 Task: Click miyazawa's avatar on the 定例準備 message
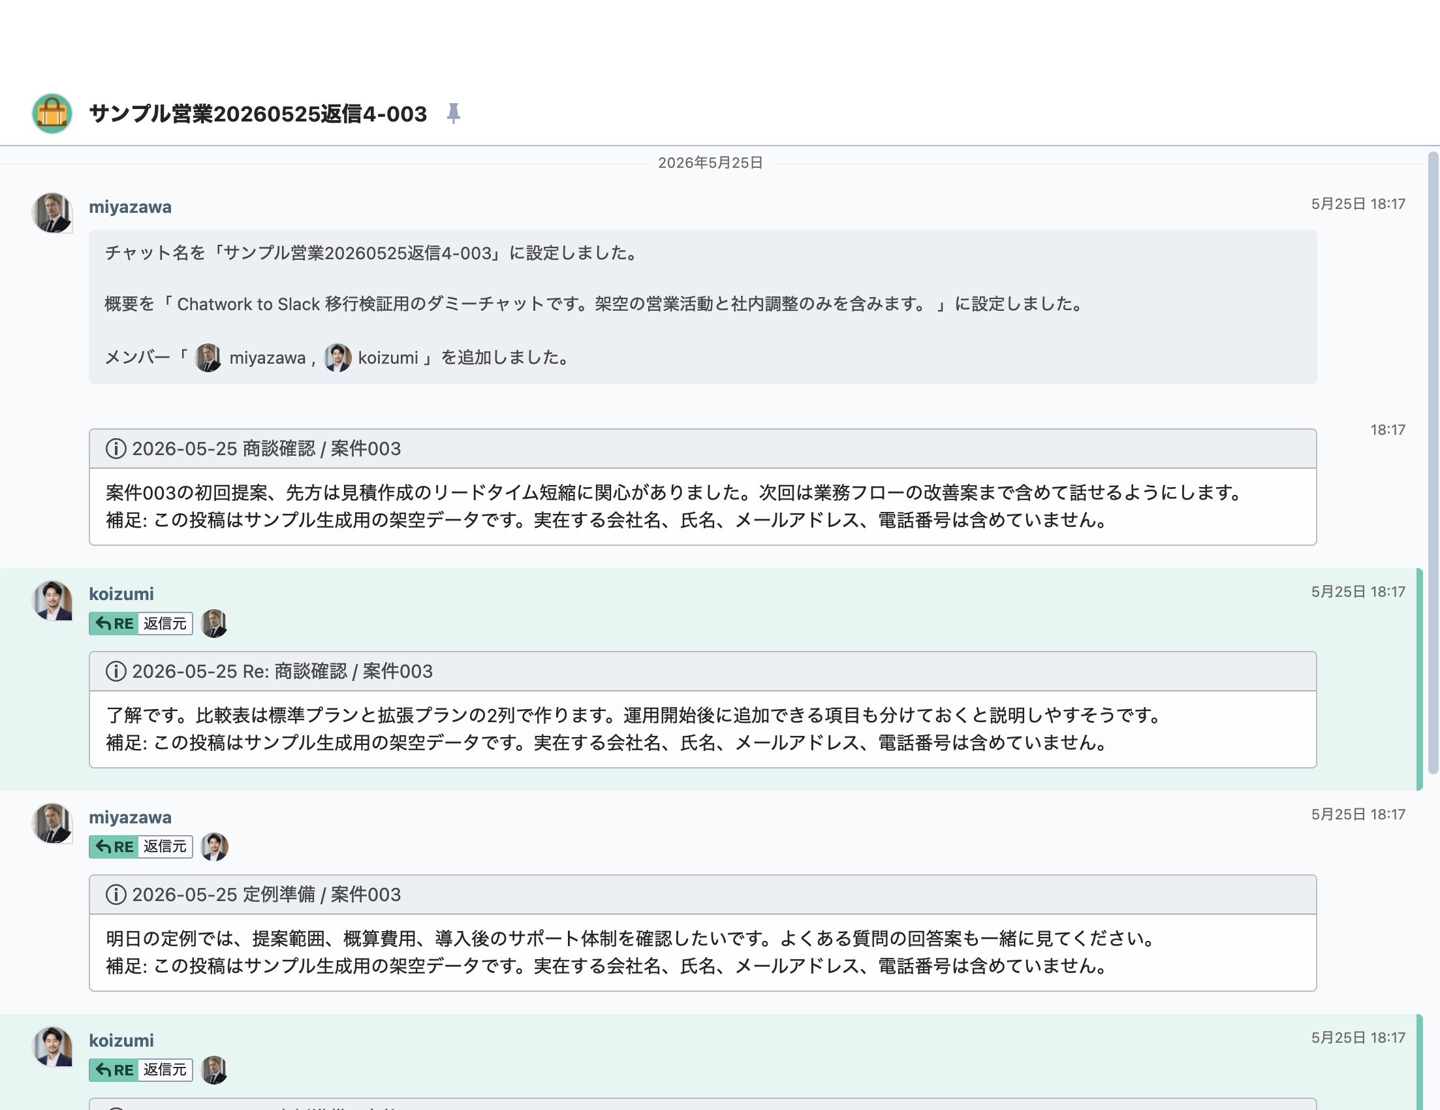coord(52,823)
